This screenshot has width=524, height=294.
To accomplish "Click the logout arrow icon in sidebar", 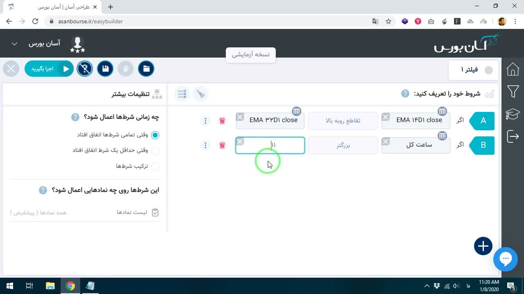I will click(x=513, y=136).
